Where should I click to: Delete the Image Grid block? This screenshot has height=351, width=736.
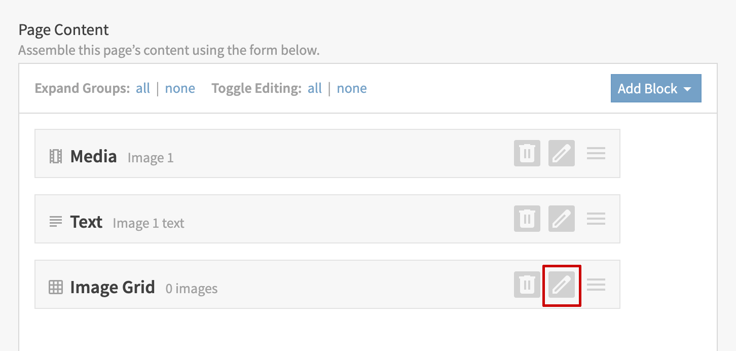pyautogui.click(x=527, y=285)
